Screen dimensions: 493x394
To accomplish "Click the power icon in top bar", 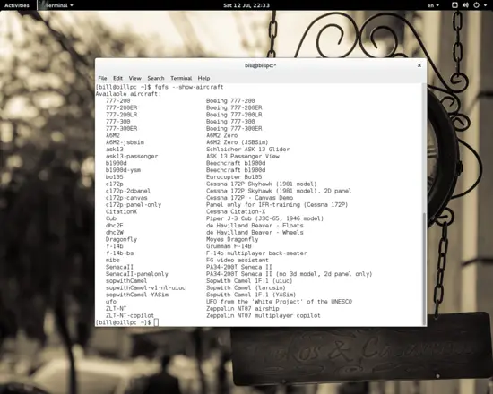I will point(476,5).
